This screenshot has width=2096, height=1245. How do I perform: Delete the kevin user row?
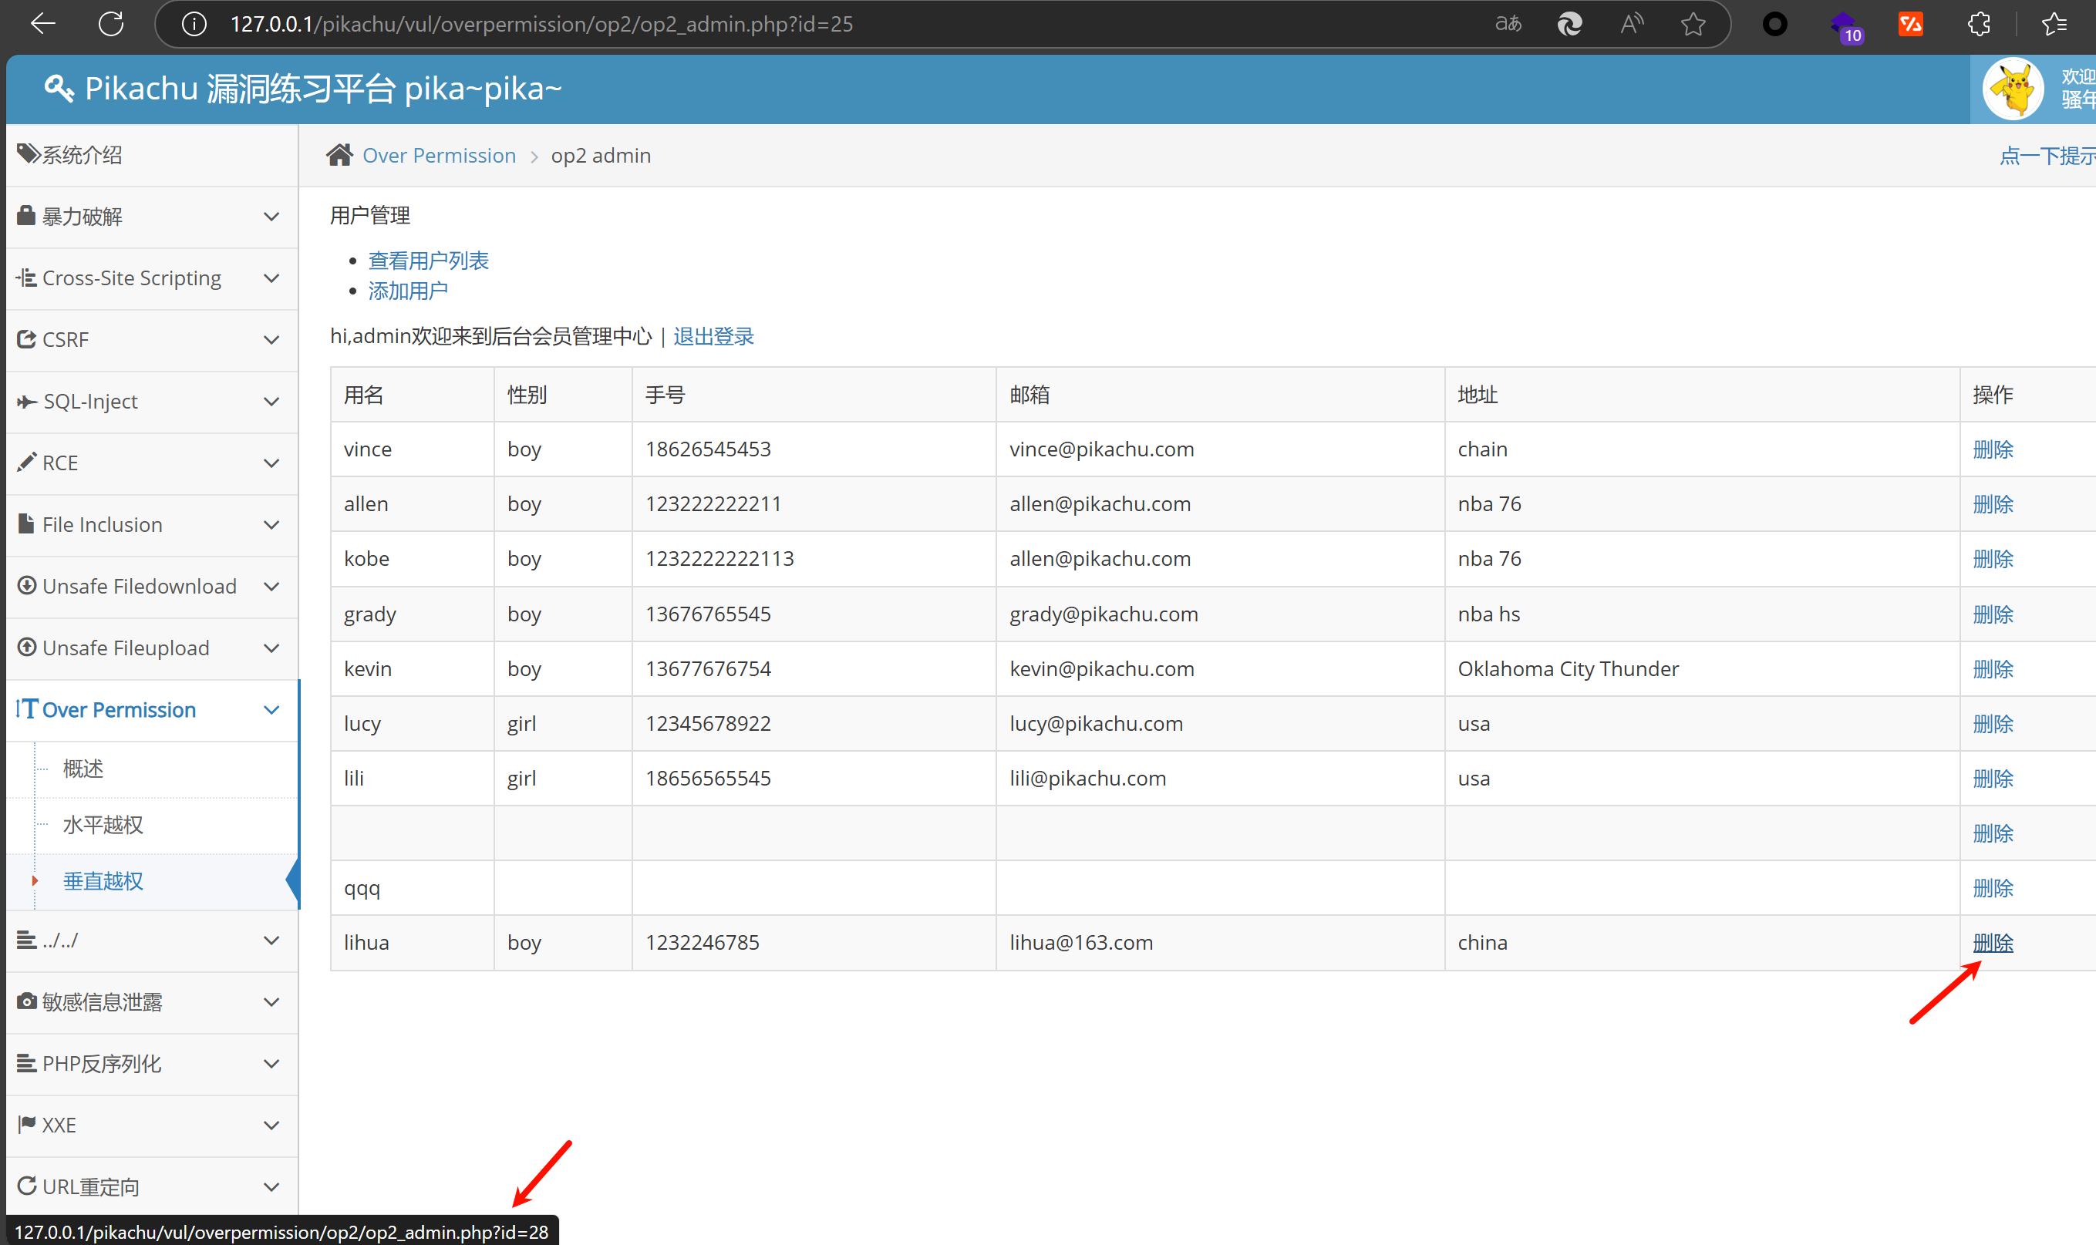pyautogui.click(x=1993, y=668)
